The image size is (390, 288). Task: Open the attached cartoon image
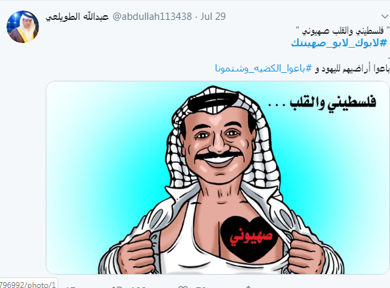(x=218, y=177)
